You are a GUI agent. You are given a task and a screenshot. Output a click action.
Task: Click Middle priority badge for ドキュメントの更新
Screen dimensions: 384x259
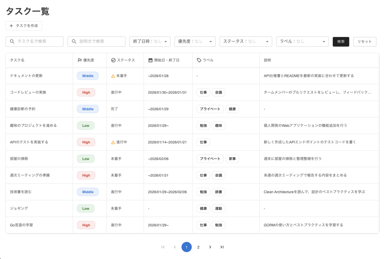click(x=88, y=76)
